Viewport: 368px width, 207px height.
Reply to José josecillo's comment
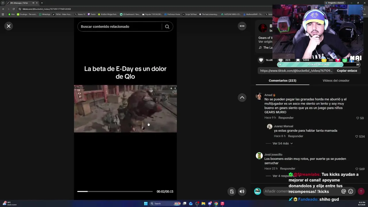coord(287,169)
